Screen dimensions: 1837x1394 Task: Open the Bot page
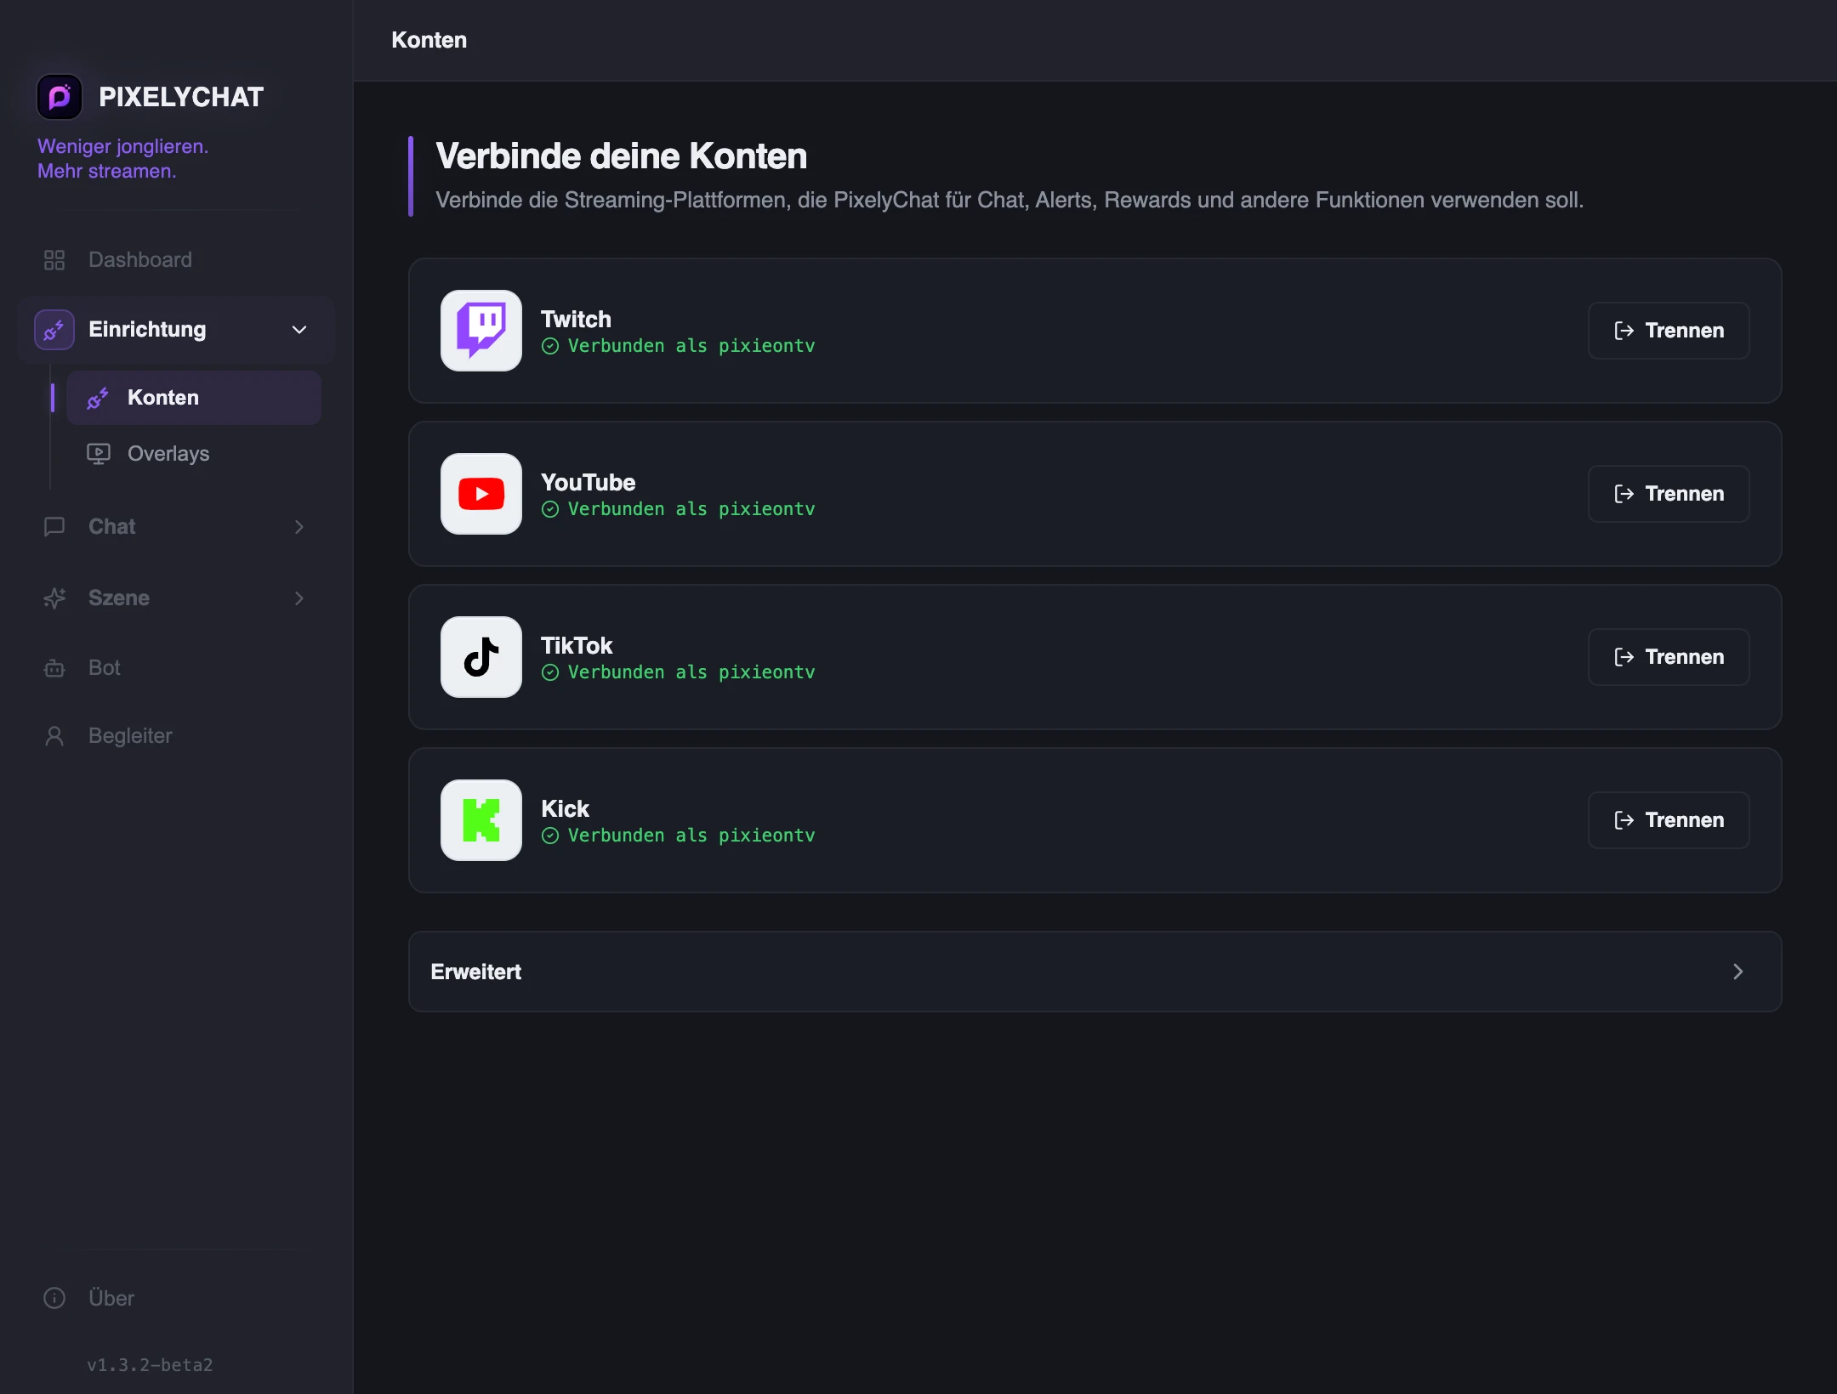[x=176, y=668]
